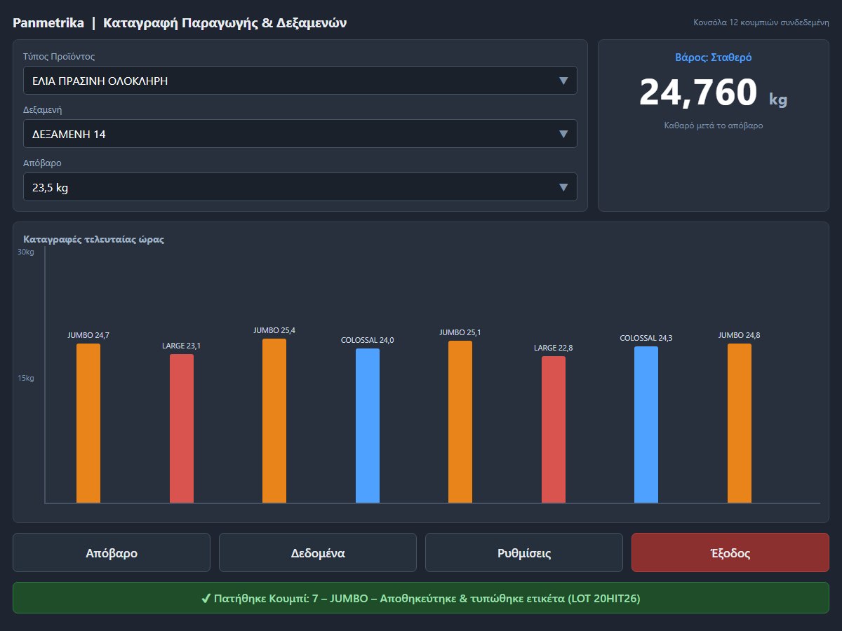Click the JUMBO 25,4 bar
The width and height of the screenshot is (842, 631).
pos(274,421)
